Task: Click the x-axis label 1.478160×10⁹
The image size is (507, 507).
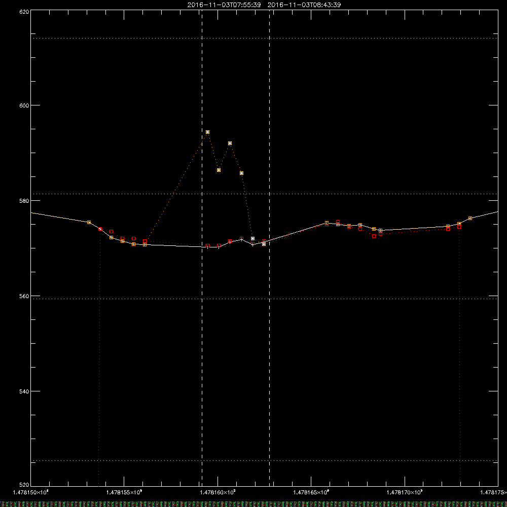Action: (218, 492)
